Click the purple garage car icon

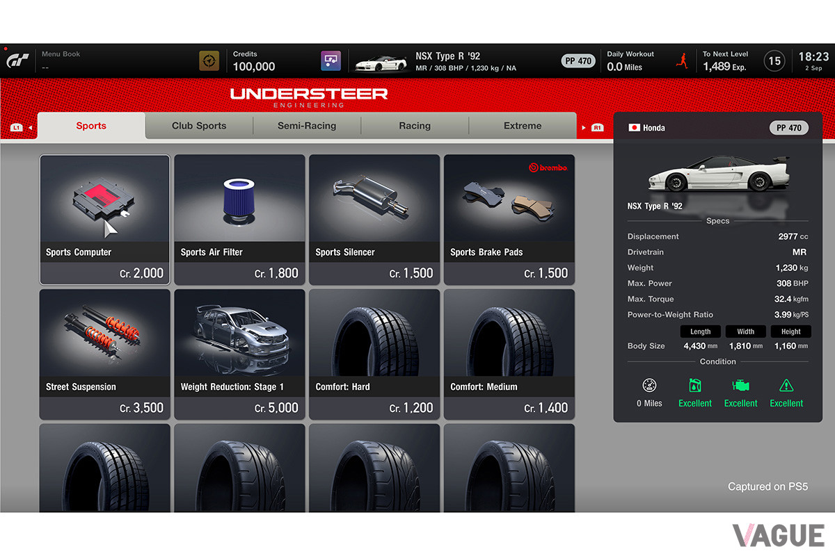331,60
